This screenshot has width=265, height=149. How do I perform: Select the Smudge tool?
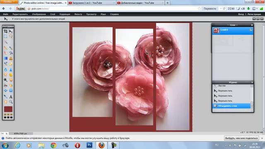coord(5,74)
